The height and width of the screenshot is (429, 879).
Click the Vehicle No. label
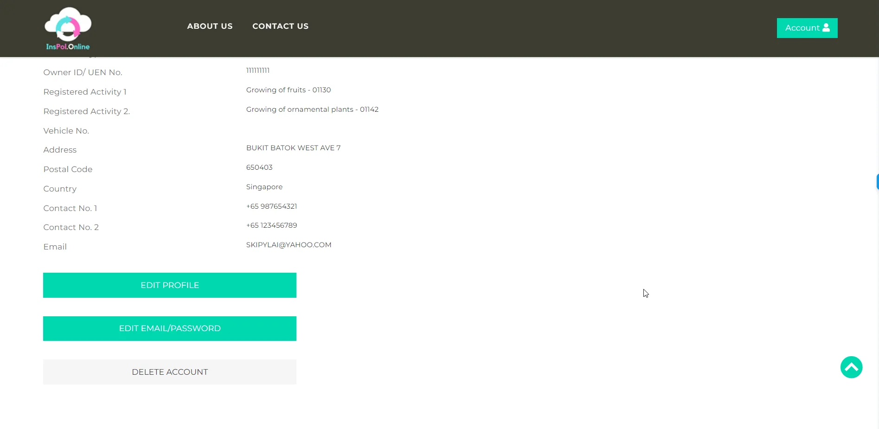(x=66, y=131)
